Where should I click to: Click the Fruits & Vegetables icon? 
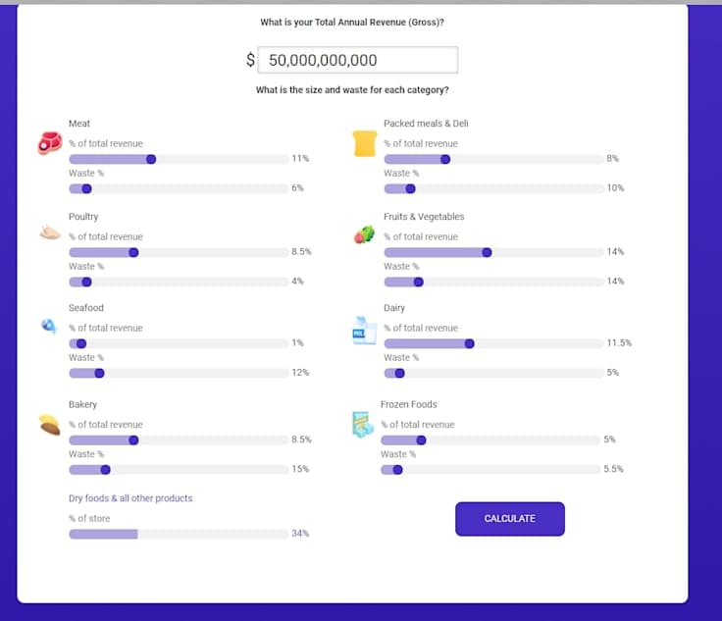[x=364, y=234]
